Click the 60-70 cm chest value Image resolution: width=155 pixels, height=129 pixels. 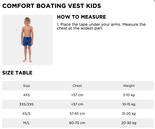coord(77,123)
